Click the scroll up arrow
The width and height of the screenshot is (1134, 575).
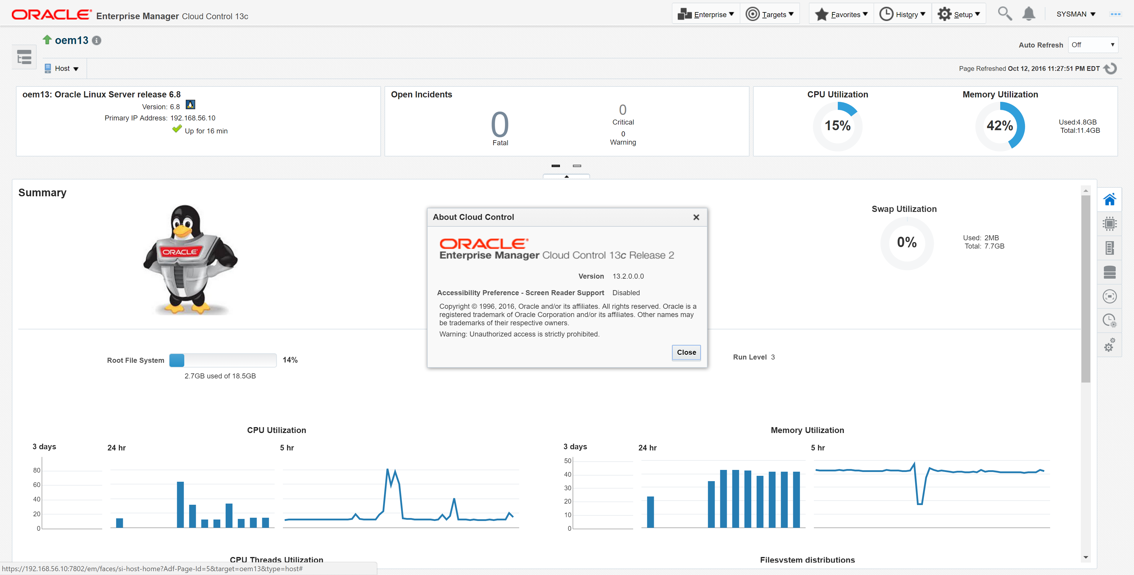(1086, 191)
